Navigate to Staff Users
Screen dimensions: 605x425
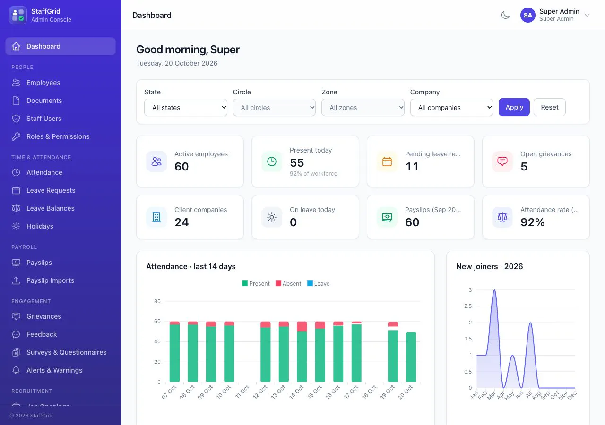tap(60, 119)
